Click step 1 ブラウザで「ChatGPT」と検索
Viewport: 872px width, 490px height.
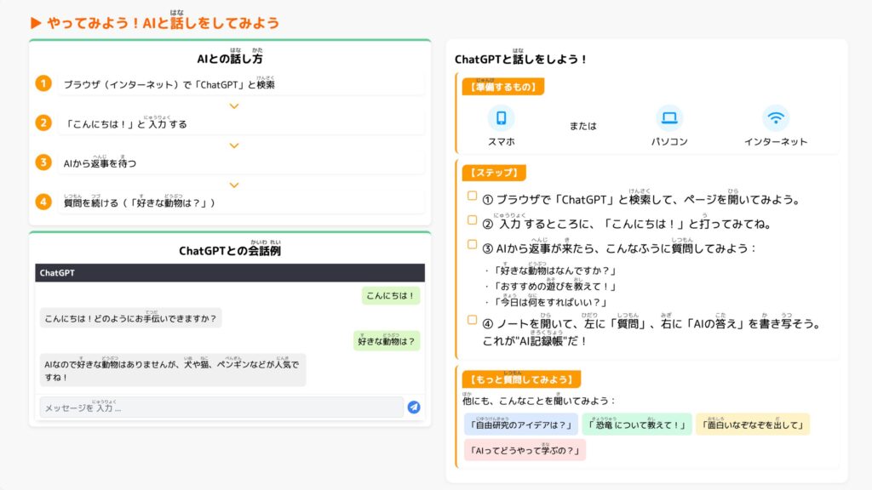pos(241,84)
